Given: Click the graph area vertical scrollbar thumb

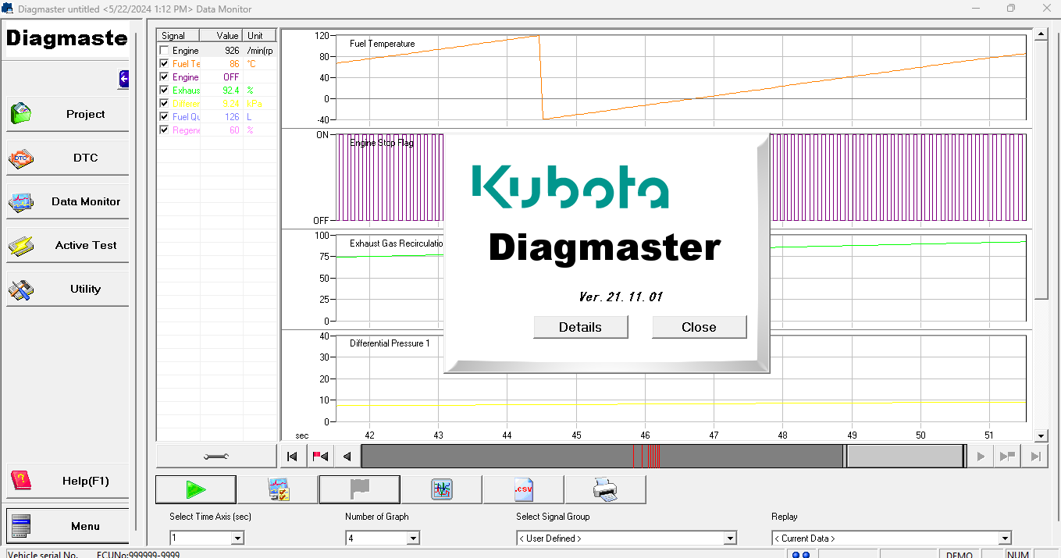Looking at the screenshot, I should pos(1041,169).
